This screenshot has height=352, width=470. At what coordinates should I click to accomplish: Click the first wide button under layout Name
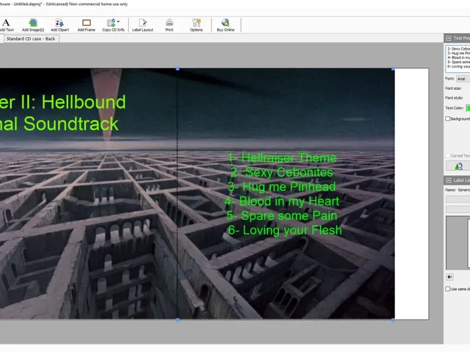coord(458,199)
